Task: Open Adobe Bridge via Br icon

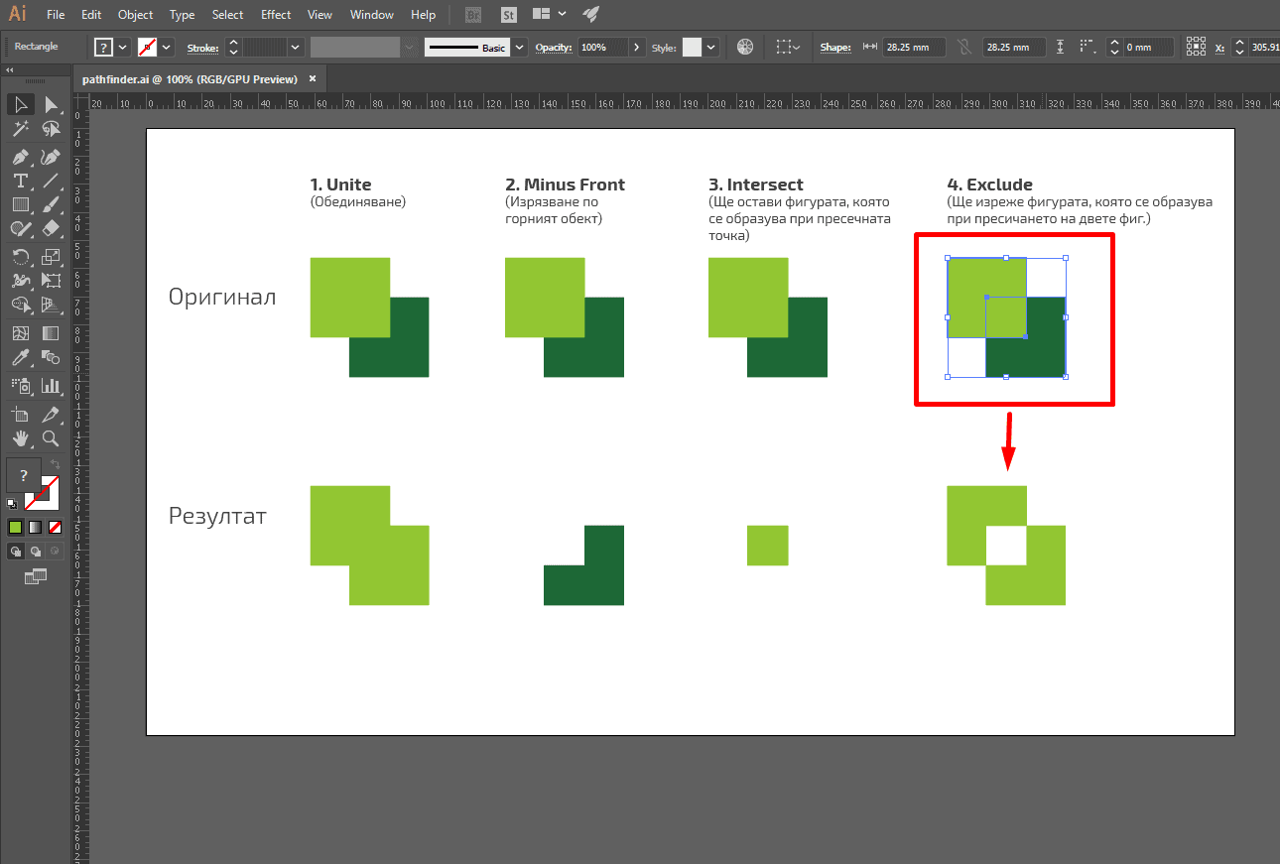Action: [473, 15]
